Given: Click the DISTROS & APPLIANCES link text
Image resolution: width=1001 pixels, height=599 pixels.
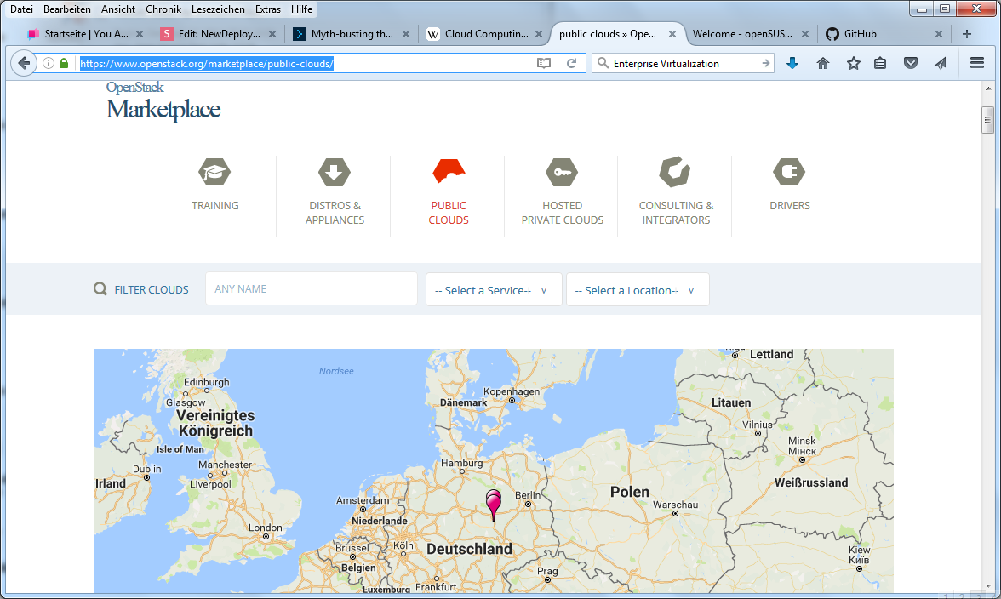Looking at the screenshot, I should [335, 213].
